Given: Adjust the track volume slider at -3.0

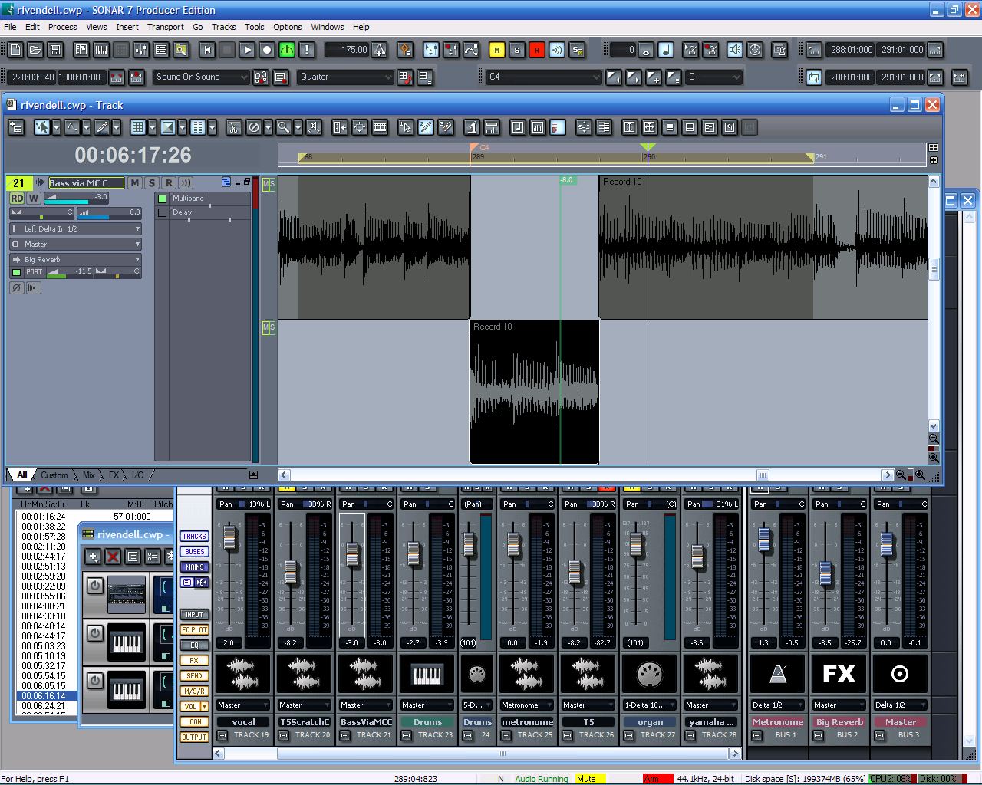Looking at the screenshot, I should tap(76, 198).
